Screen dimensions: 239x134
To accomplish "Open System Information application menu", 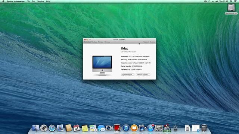I will 15,1.
